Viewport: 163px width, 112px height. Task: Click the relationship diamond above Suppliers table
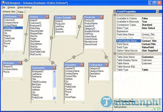tap(74, 57)
